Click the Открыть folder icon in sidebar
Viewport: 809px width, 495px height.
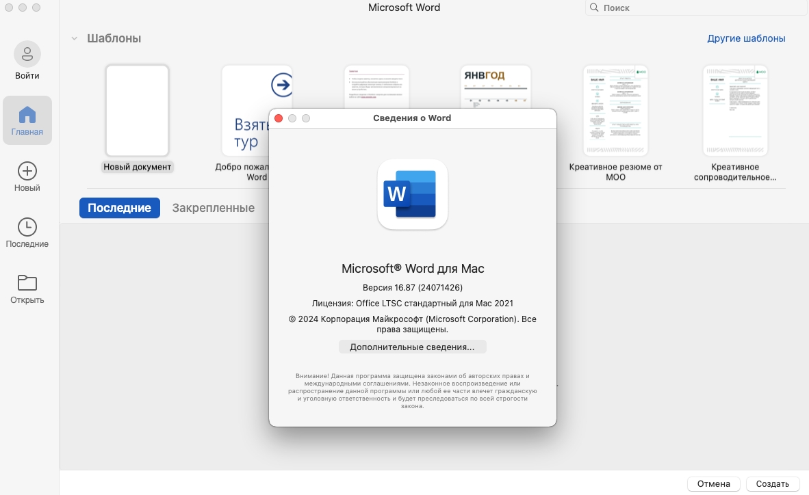pyautogui.click(x=27, y=282)
